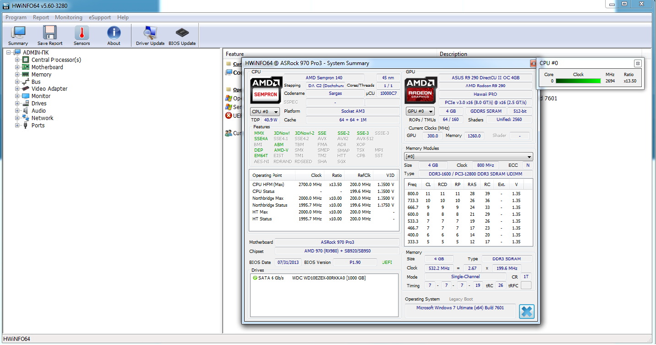
Task: Click the Freq column header in memory table
Action: 412,184
